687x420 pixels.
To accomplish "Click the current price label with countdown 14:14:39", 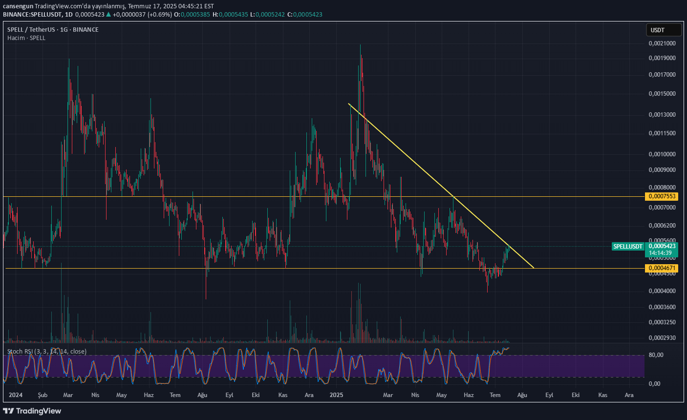I will coord(662,250).
